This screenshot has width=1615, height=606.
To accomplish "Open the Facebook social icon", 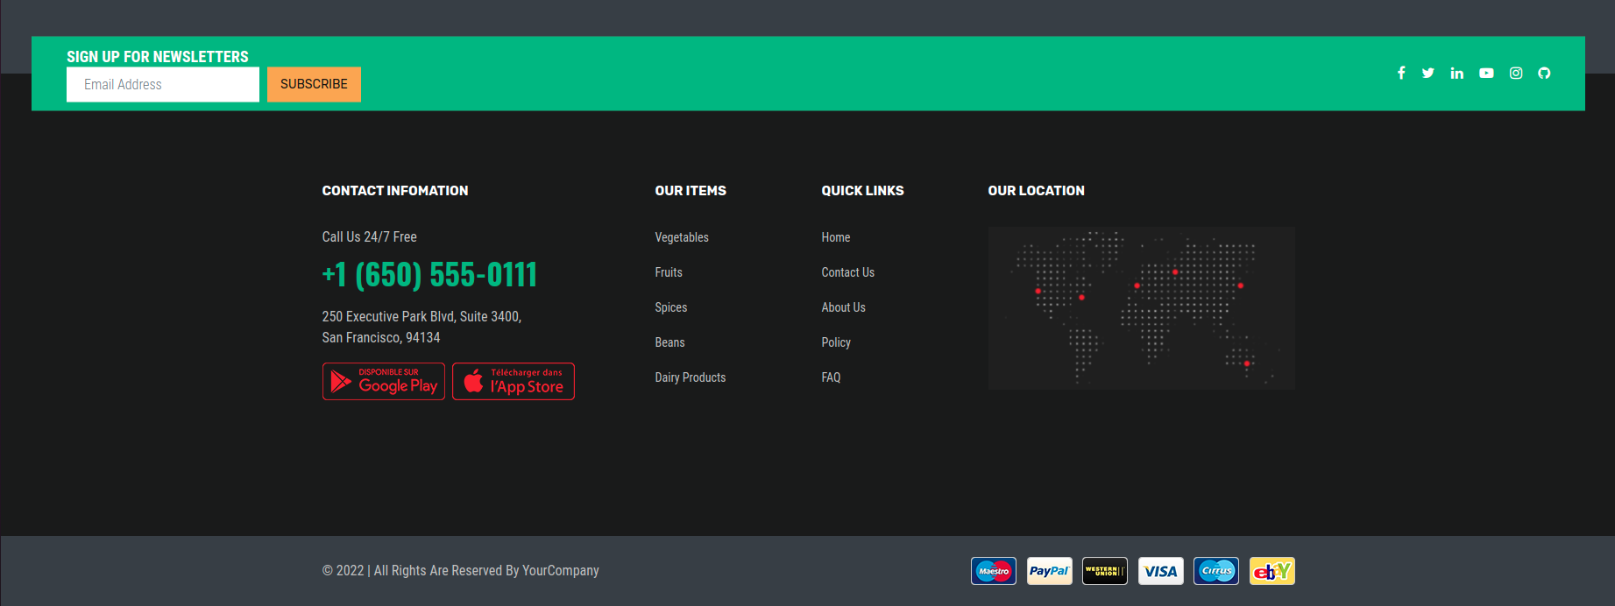I will (x=1401, y=74).
